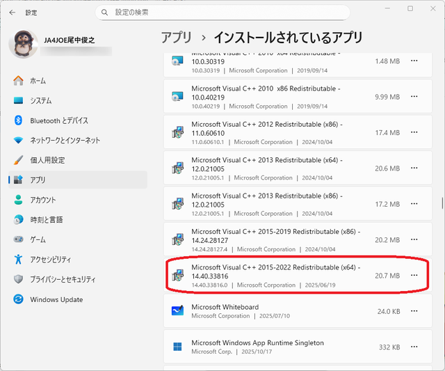Open more options for Visual C++ 2015-2022 (x64)
This screenshot has width=445, height=371.
[x=414, y=276]
